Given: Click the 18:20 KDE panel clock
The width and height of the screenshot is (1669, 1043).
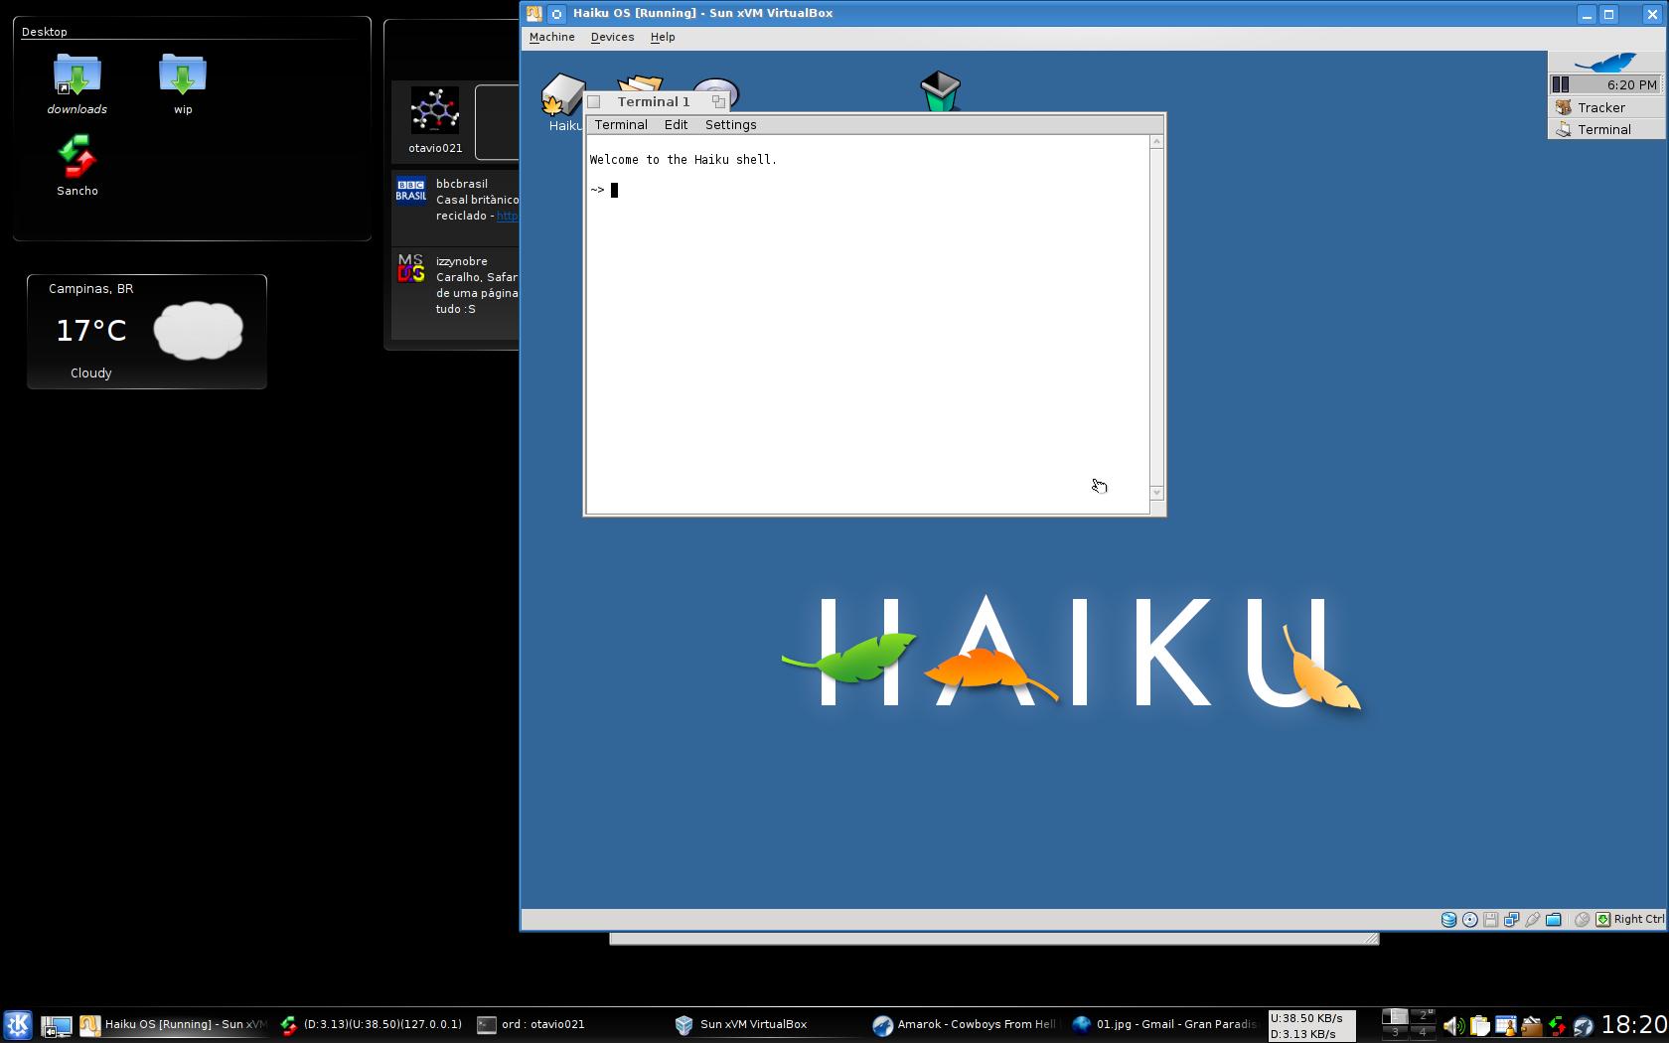Looking at the screenshot, I should (x=1633, y=1025).
